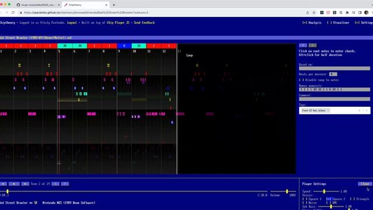
Task: Skip to previous track in player
Action: tap(3, 184)
